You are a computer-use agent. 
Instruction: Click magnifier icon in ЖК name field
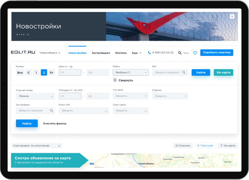(x=184, y=72)
